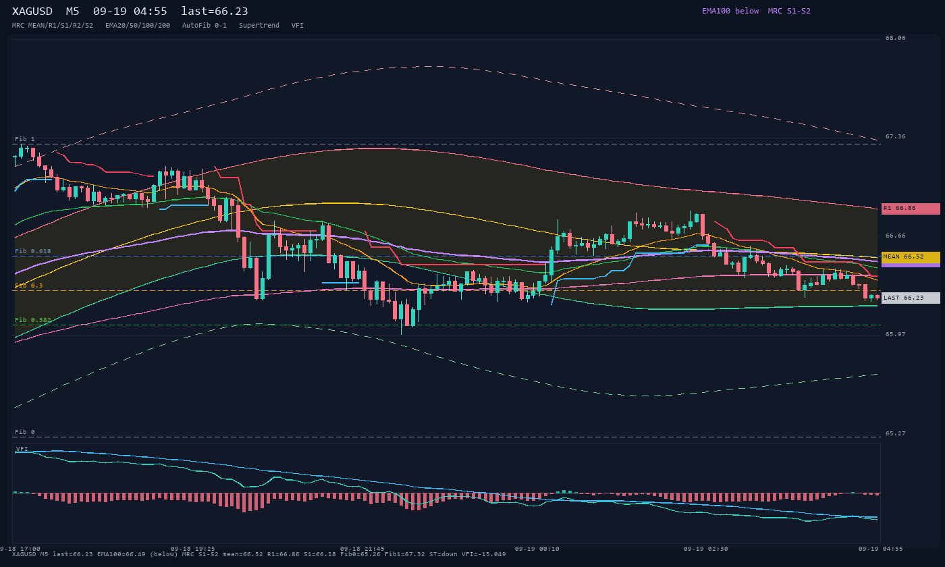Viewport: 945px width, 567px height.
Task: Click the Fib 1 level label
Action: 25,139
